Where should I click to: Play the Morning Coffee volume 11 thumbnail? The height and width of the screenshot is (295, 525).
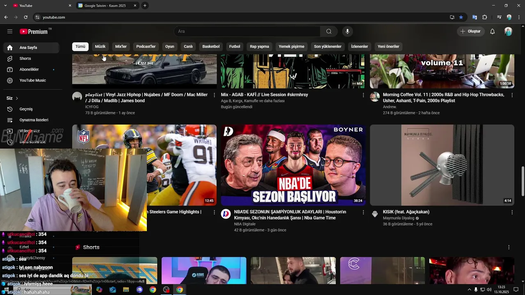pyautogui.click(x=442, y=71)
